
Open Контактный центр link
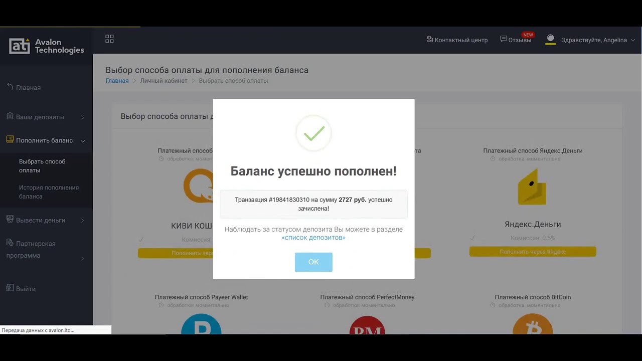point(461,40)
